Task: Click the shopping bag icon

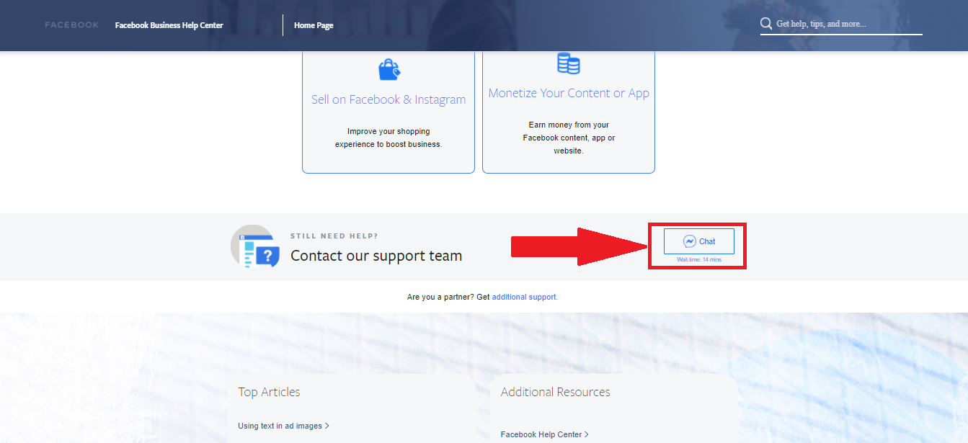Action: pyautogui.click(x=388, y=70)
